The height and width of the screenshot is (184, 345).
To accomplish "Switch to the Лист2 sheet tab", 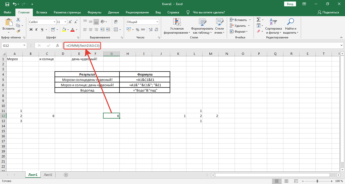I will tap(48, 175).
